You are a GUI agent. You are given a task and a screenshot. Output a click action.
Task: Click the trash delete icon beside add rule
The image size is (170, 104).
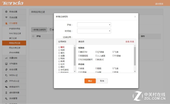click(51, 29)
